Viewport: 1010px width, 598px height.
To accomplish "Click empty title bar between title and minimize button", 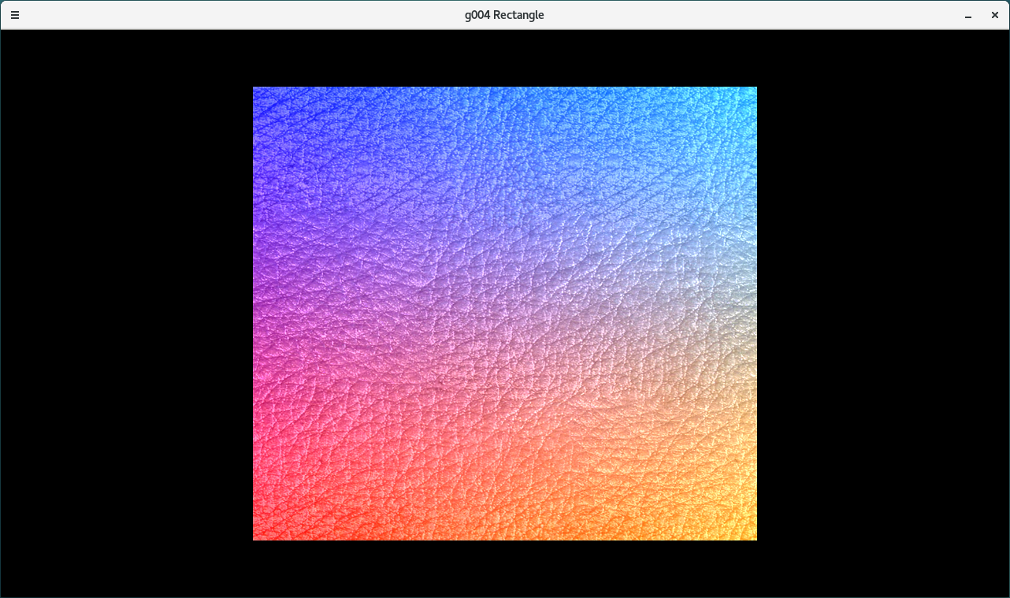I will click(x=748, y=15).
